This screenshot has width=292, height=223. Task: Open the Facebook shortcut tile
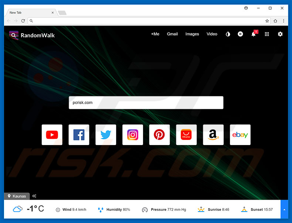(79, 135)
